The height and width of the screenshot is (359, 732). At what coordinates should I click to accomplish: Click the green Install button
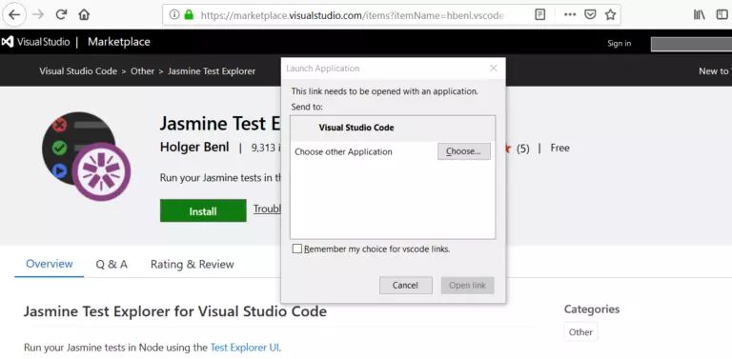coord(203,210)
